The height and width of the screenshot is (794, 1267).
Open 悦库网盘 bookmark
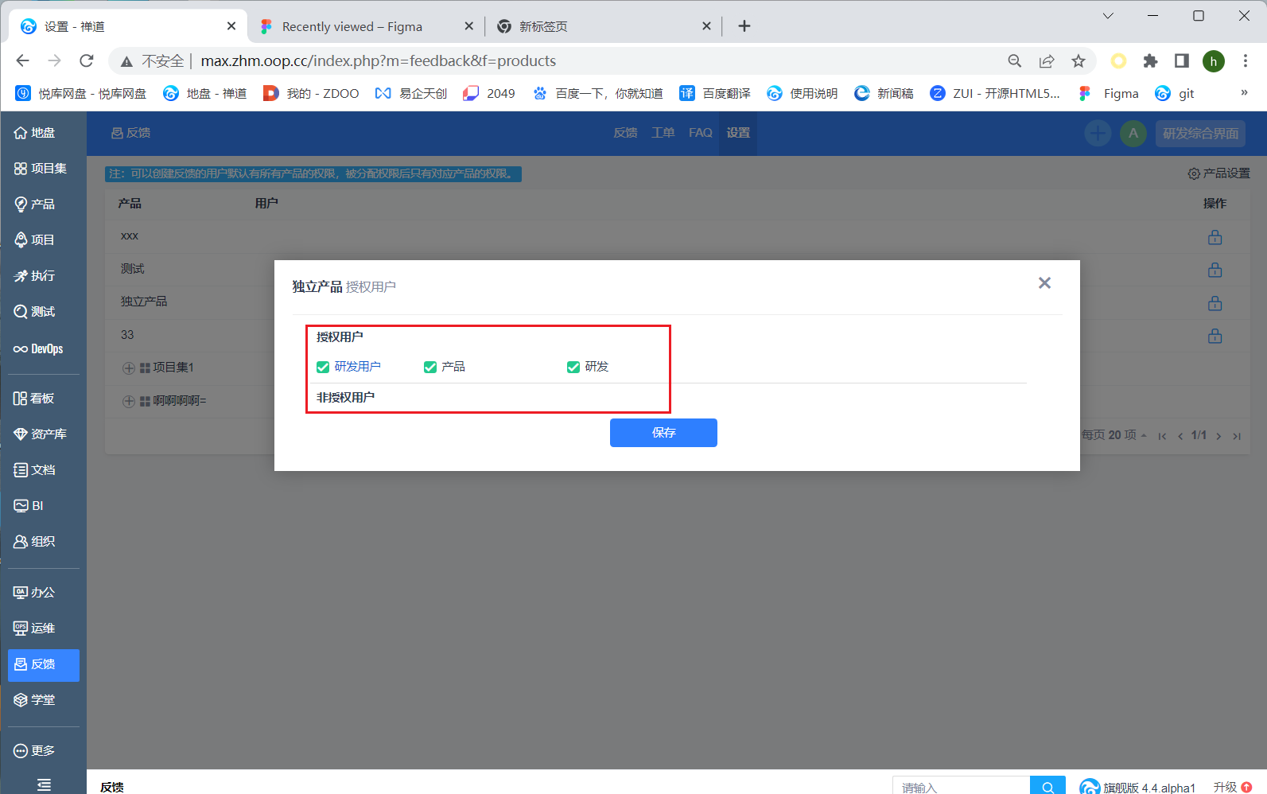(81, 93)
